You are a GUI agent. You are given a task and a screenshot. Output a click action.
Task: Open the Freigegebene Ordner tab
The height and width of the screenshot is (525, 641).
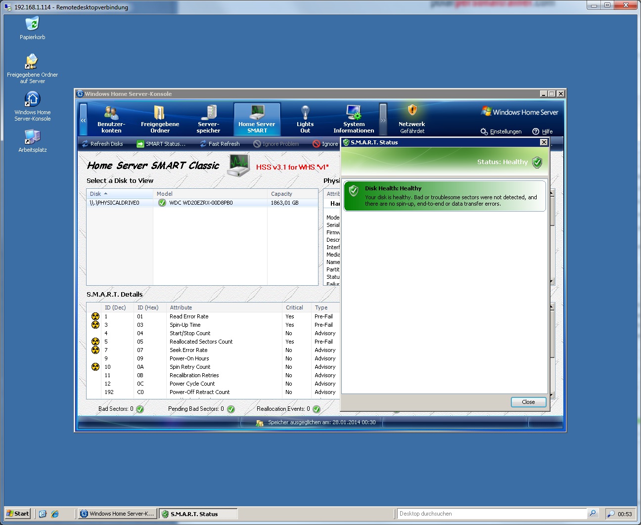[160, 119]
